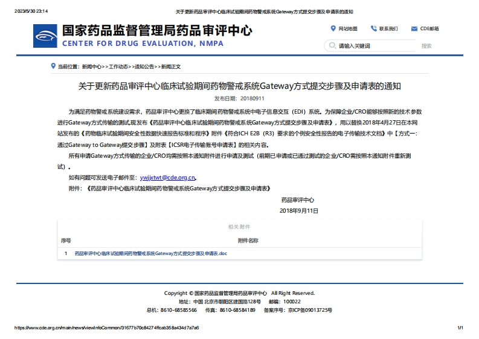Viewport: 479px width, 339px height.
Task: Click the CDE blue logo icon
Action: click(x=46, y=35)
